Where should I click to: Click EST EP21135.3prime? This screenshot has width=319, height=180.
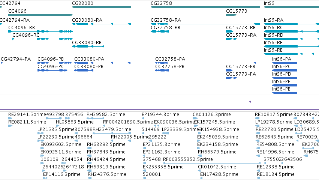tap(161, 144)
